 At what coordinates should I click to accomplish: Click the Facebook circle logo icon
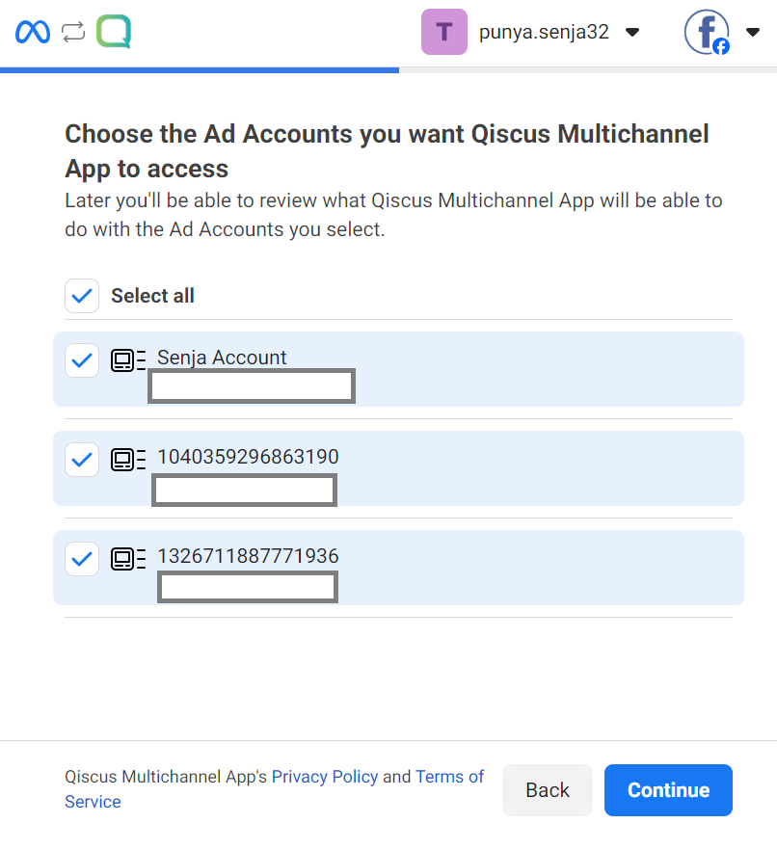pos(707,32)
